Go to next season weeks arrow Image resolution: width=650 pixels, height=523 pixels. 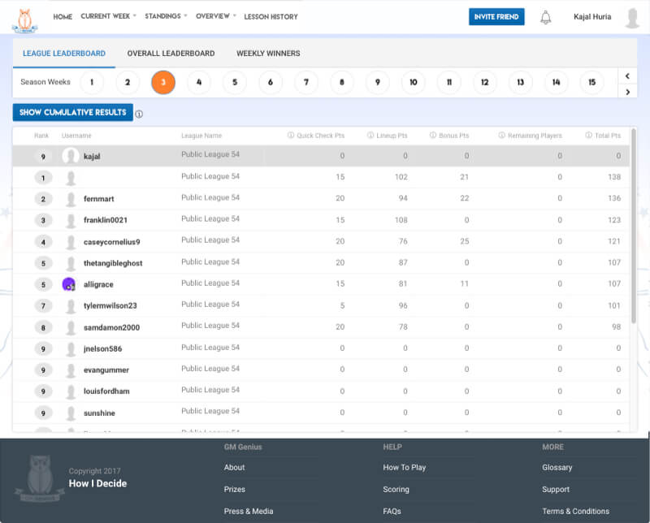tap(627, 92)
